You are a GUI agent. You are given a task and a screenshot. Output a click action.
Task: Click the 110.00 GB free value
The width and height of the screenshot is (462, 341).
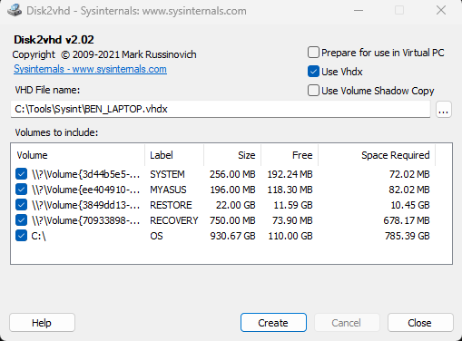(290, 236)
